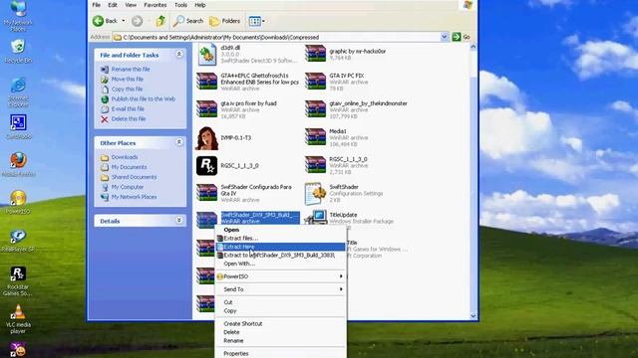Viewport: 638px width, 358px height.
Task: Choose Extract to SwiftShader_DX9_SM3_Build folder
Action: pyautogui.click(x=280, y=256)
